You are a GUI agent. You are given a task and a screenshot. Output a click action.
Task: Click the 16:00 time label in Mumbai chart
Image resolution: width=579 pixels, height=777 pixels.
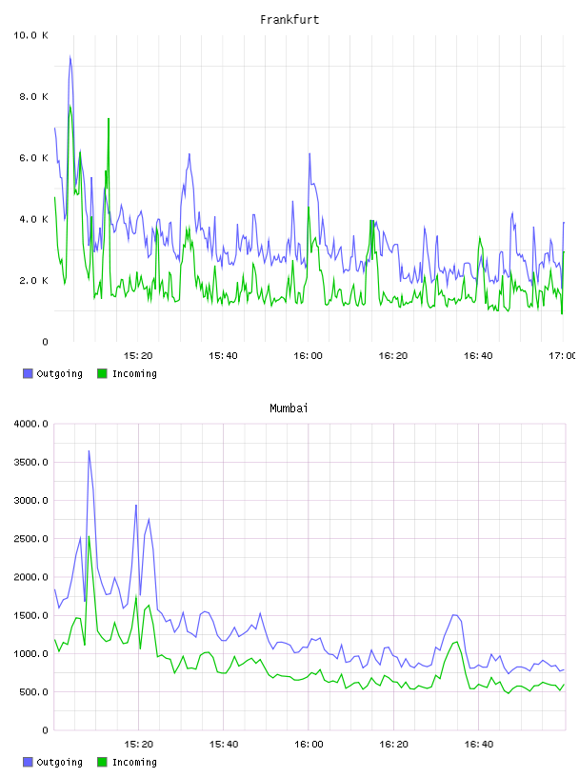coord(309,745)
